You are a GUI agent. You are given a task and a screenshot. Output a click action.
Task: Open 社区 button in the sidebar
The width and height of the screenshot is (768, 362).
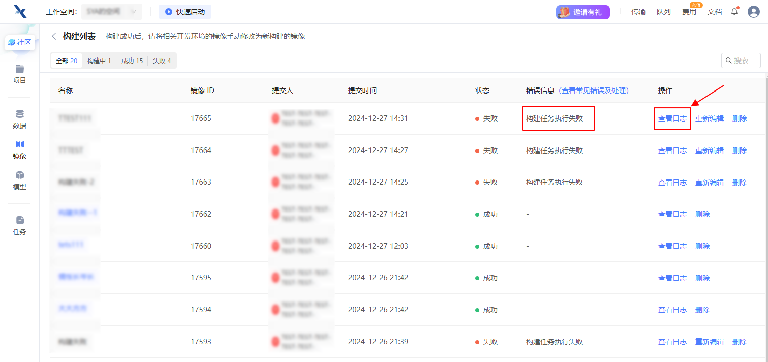[20, 43]
